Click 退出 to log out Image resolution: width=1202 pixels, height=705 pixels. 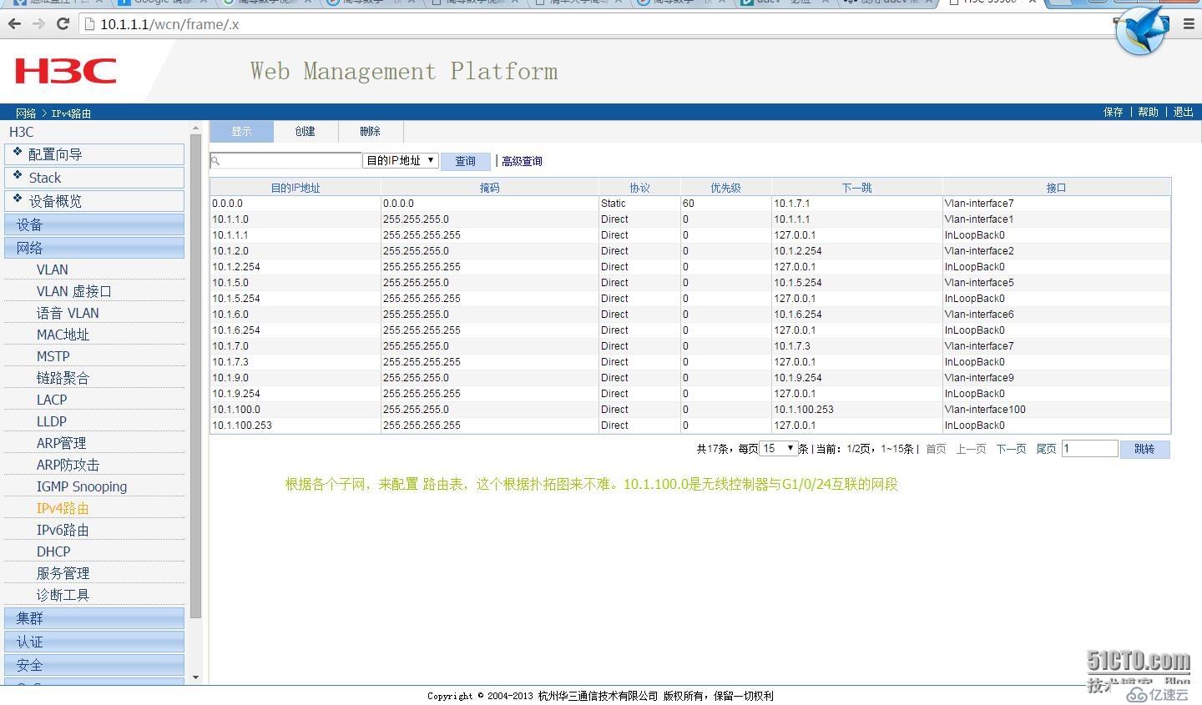(1184, 112)
